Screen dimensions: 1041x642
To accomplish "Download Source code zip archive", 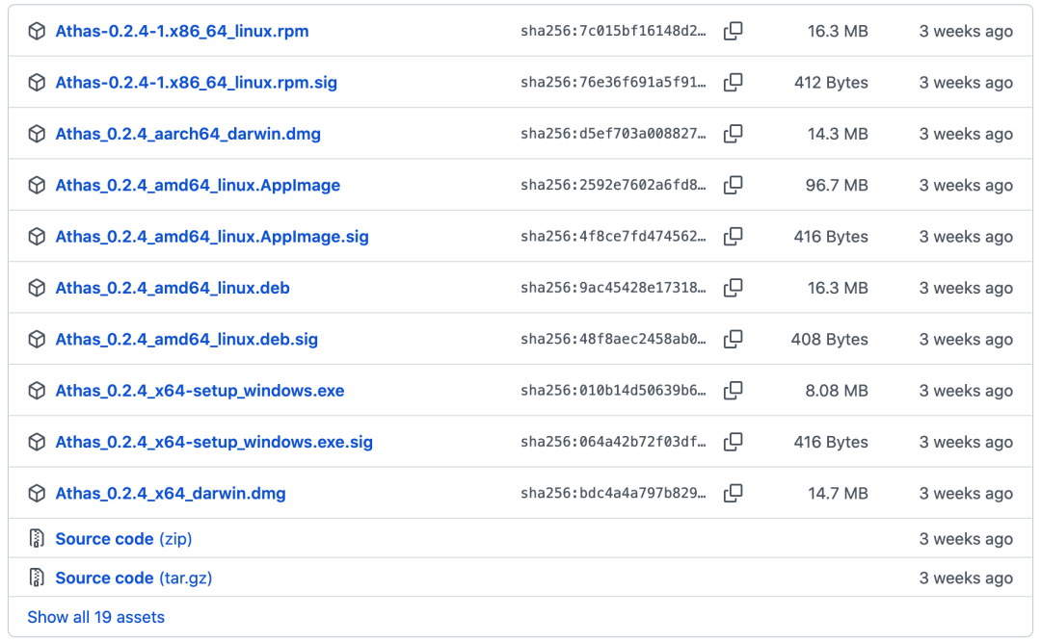I will (123, 539).
